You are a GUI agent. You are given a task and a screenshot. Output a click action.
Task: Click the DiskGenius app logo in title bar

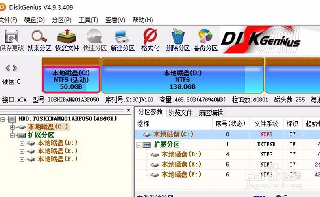tap(3, 7)
